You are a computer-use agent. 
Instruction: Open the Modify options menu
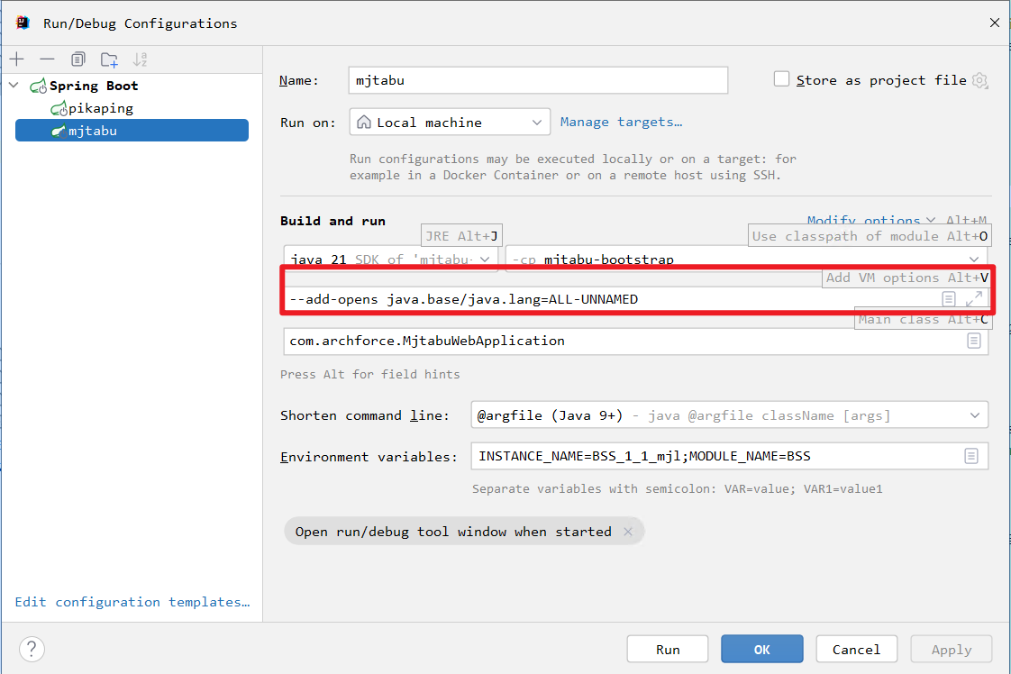[870, 221]
